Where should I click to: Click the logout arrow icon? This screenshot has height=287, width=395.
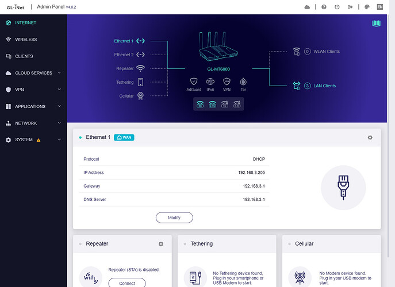pos(351,7)
